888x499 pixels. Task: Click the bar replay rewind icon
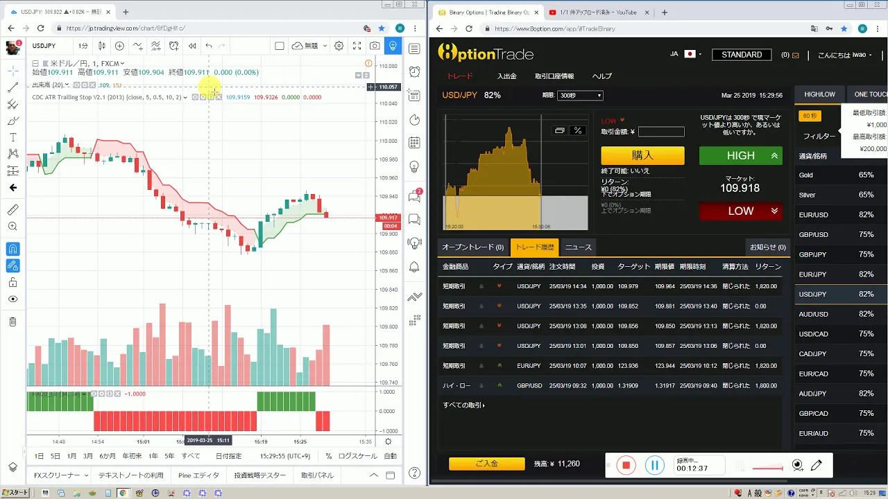192,46
